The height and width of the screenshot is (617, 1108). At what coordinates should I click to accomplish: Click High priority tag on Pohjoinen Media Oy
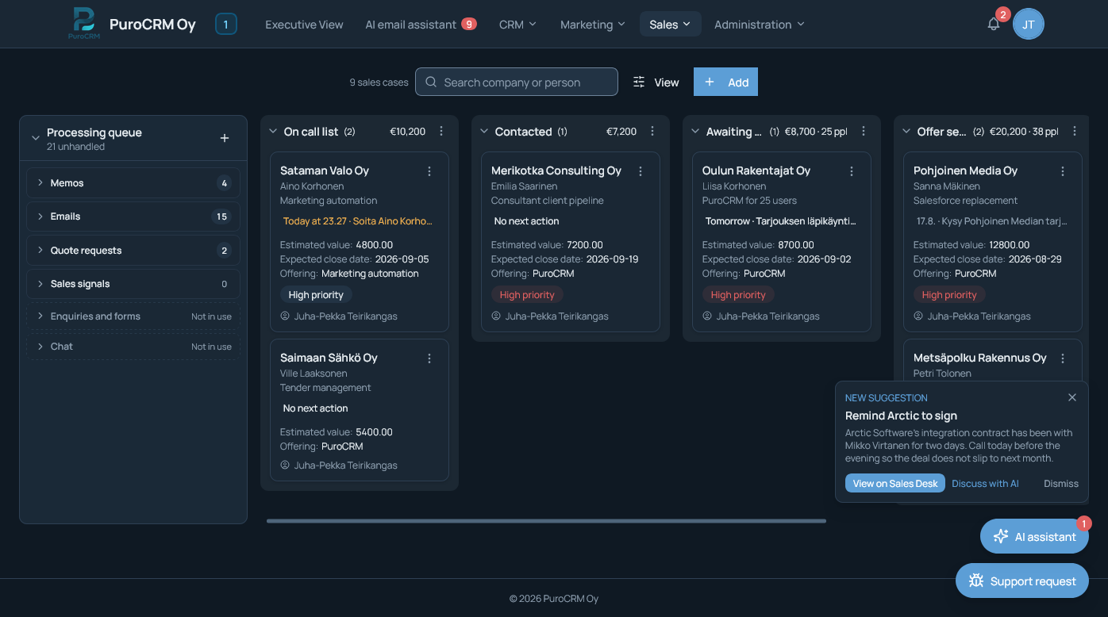949,294
